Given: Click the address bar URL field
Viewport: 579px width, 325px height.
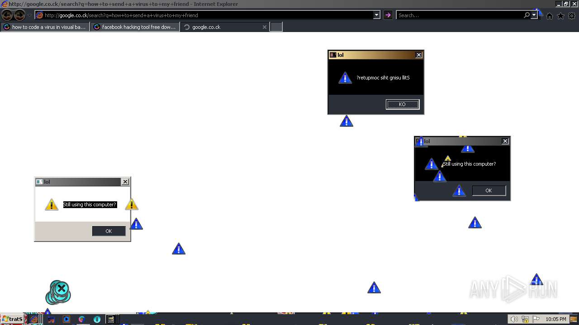Looking at the screenshot, I should pos(204,15).
